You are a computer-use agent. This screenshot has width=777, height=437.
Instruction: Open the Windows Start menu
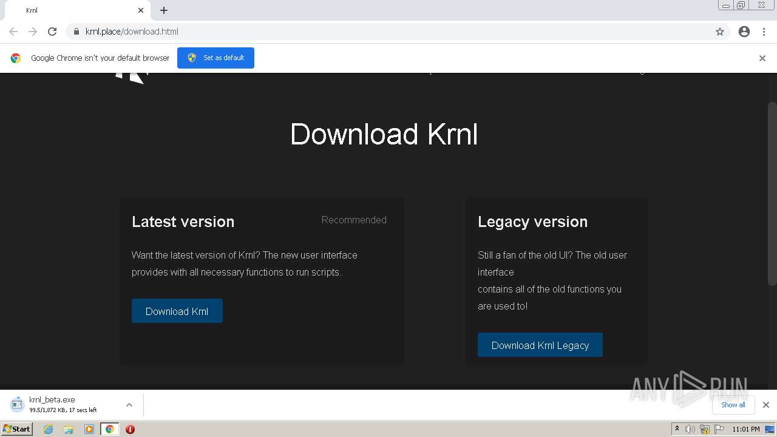[x=16, y=429]
